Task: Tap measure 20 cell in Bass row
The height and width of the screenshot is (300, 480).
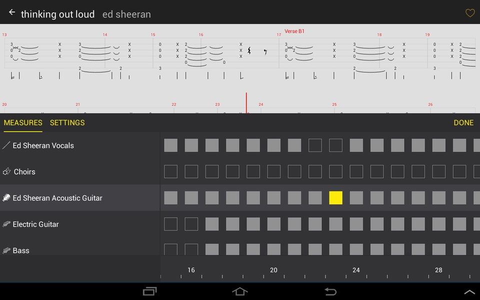Action: click(273, 249)
